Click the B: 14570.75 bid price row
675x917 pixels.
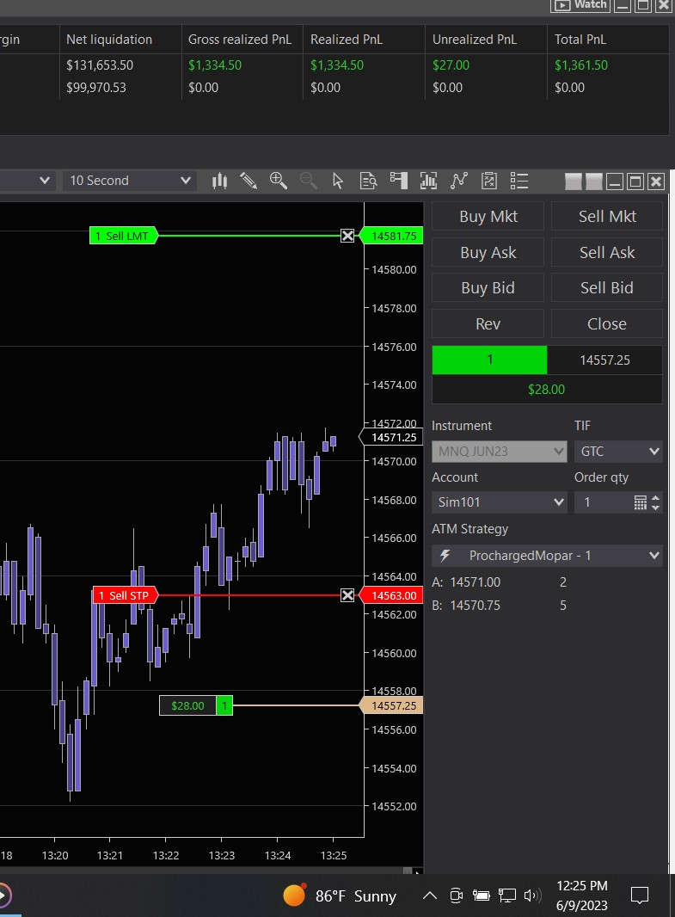click(499, 606)
